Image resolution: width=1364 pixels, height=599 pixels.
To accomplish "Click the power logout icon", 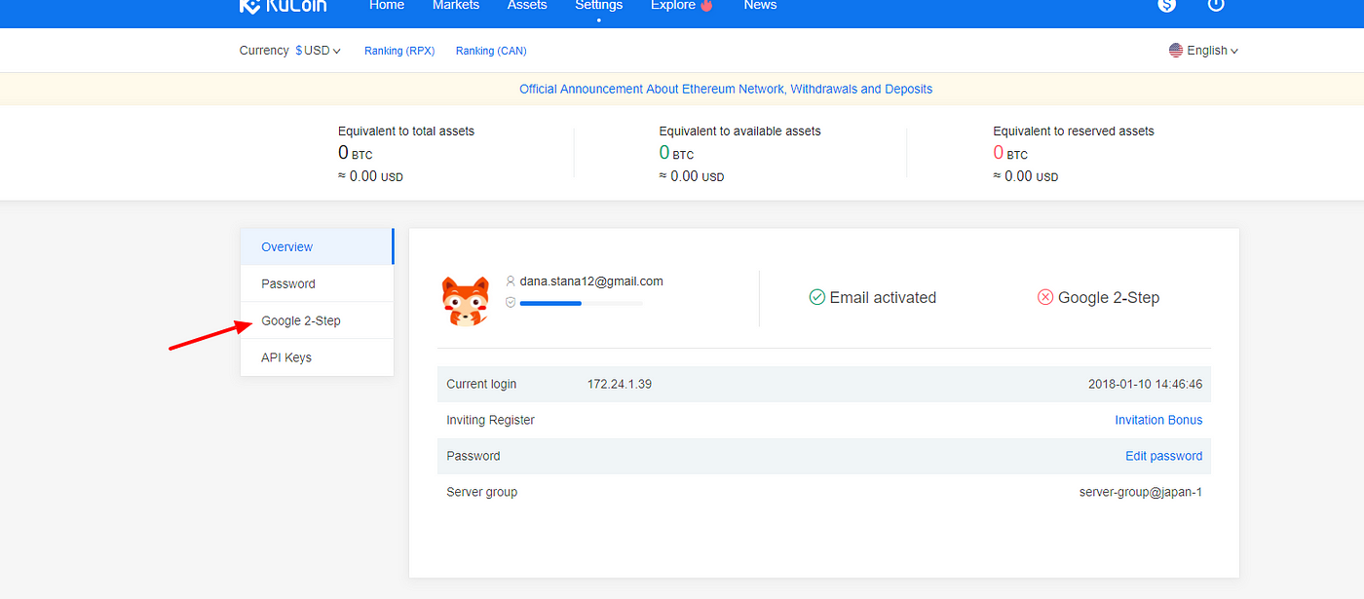I will pos(1215,5).
